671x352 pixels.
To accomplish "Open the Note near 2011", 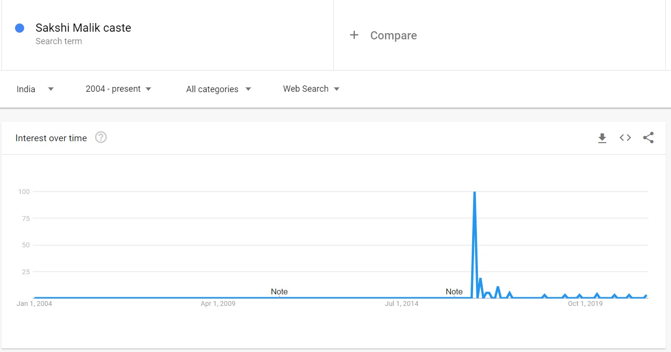I will pyautogui.click(x=279, y=291).
